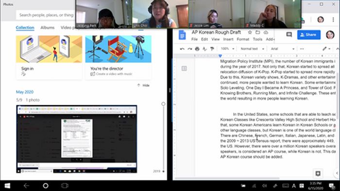The width and height of the screenshot is (340, 191).
Task: Click the left indent marker on the ruler
Action: tap(221, 56)
